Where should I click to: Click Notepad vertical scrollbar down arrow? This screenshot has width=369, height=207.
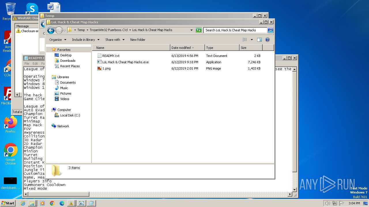pos(295,190)
